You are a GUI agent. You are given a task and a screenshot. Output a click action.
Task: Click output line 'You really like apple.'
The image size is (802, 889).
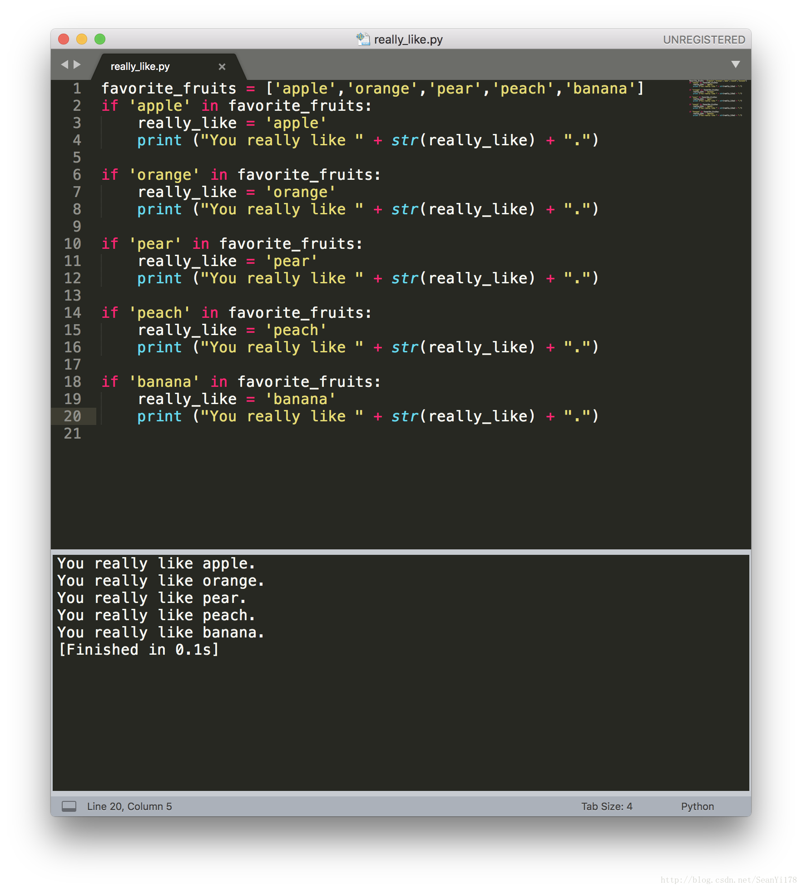pyautogui.click(x=156, y=563)
